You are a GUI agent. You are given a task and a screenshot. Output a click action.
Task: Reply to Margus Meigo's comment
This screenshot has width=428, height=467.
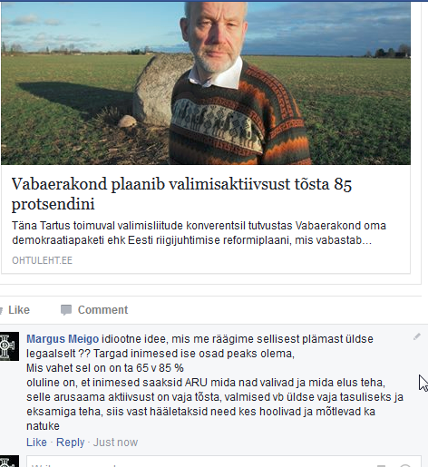pyautogui.click(x=71, y=443)
